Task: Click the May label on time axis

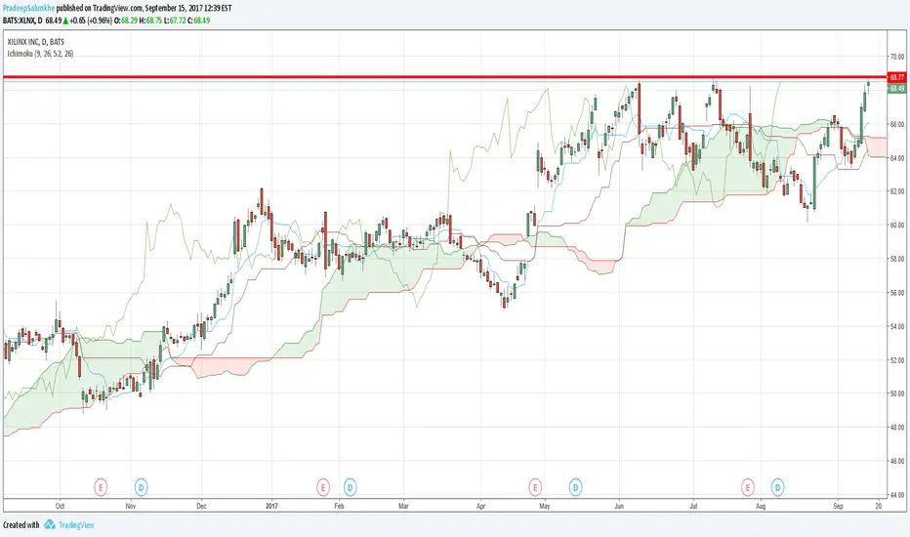Action: click(545, 506)
